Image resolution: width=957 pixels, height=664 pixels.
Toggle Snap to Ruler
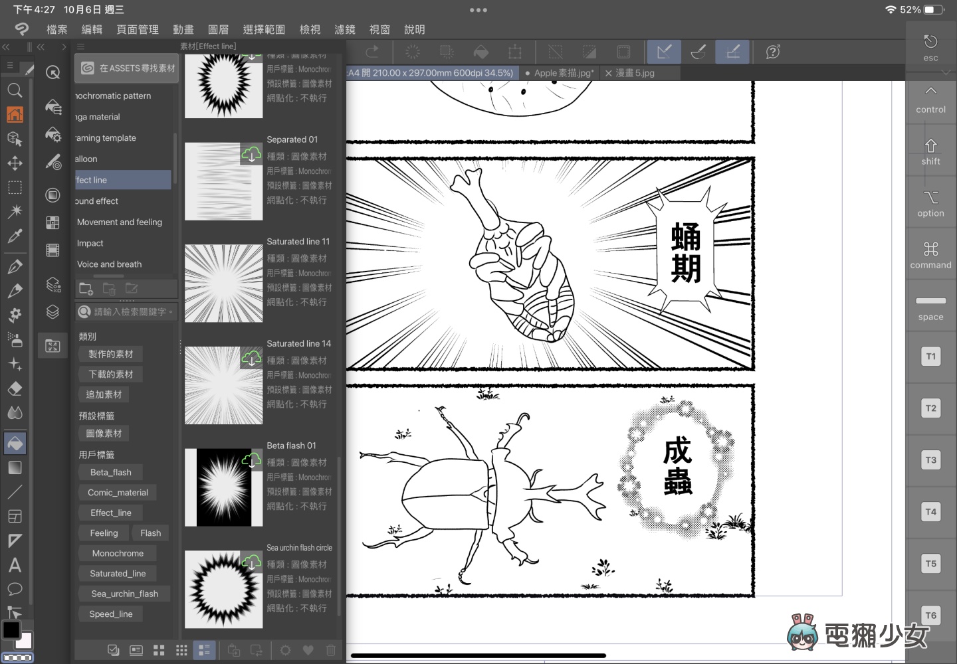click(x=664, y=52)
